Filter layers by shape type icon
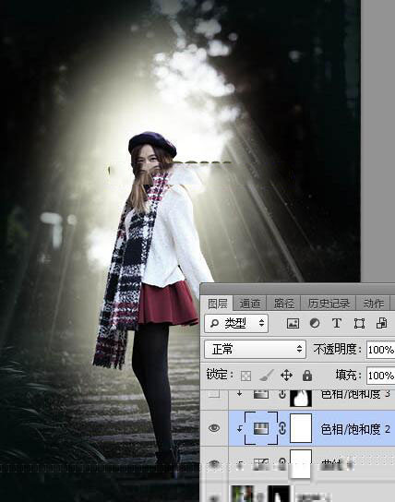 click(x=359, y=323)
